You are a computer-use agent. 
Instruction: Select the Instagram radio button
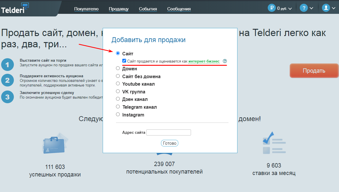click(118, 114)
